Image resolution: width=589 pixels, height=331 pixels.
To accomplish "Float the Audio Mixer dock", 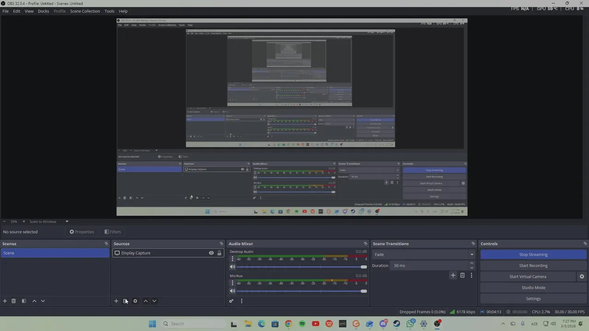I will point(366,244).
